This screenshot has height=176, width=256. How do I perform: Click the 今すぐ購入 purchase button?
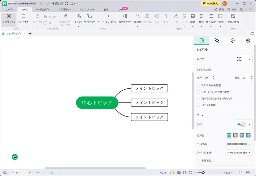(210, 3)
